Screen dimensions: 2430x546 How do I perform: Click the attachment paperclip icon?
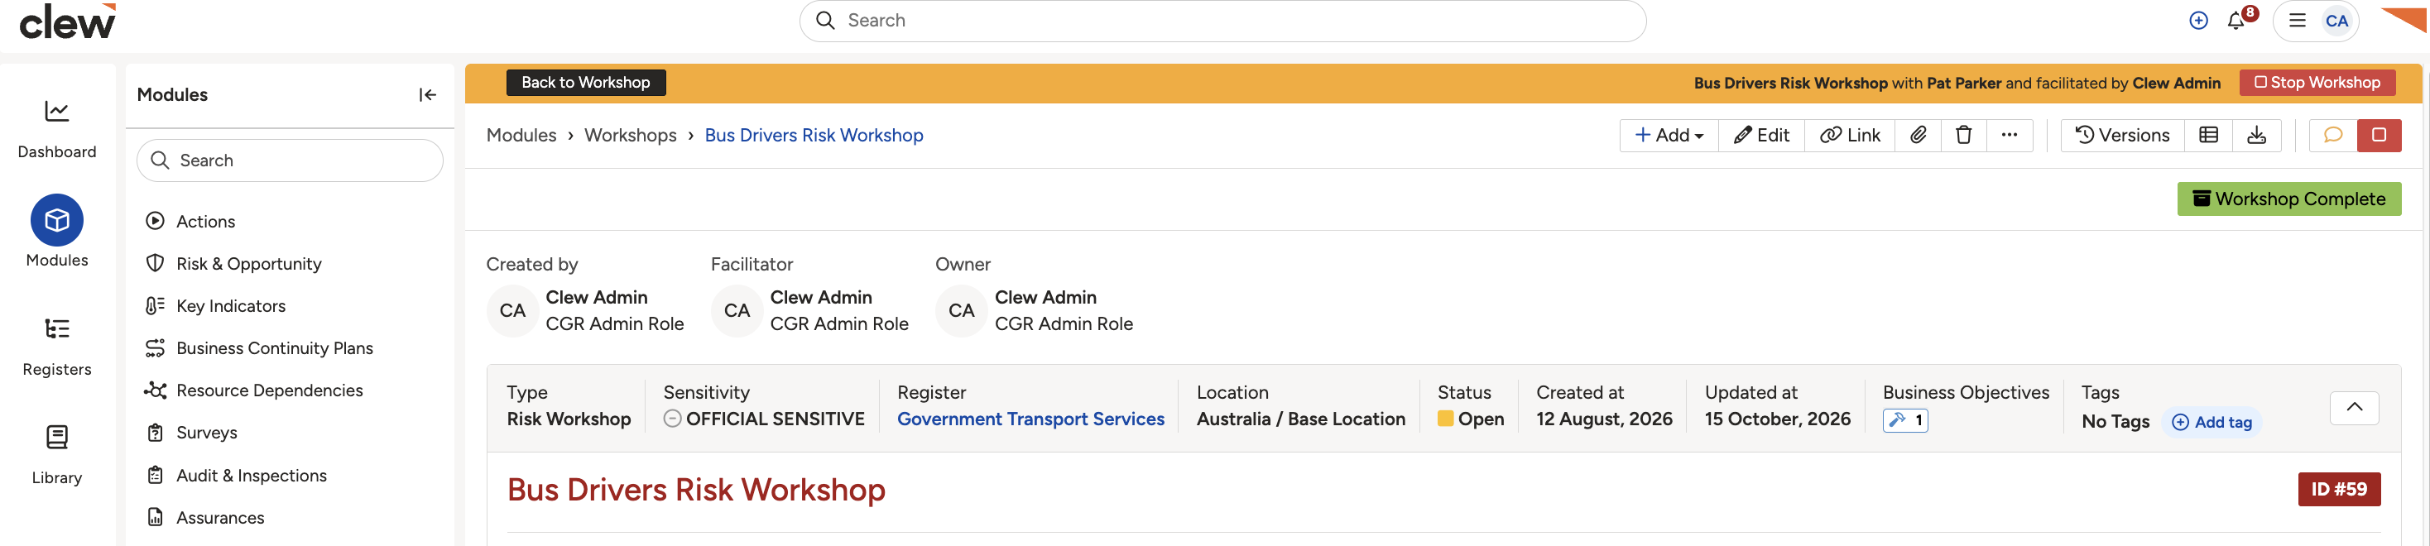click(x=1918, y=135)
